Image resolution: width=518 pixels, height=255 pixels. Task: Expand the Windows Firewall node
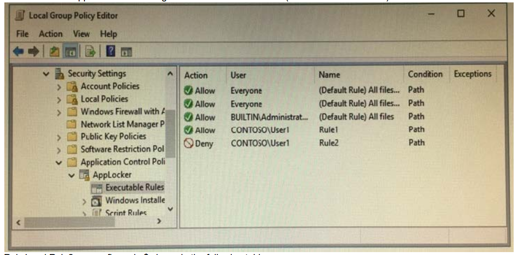pyautogui.click(x=59, y=112)
